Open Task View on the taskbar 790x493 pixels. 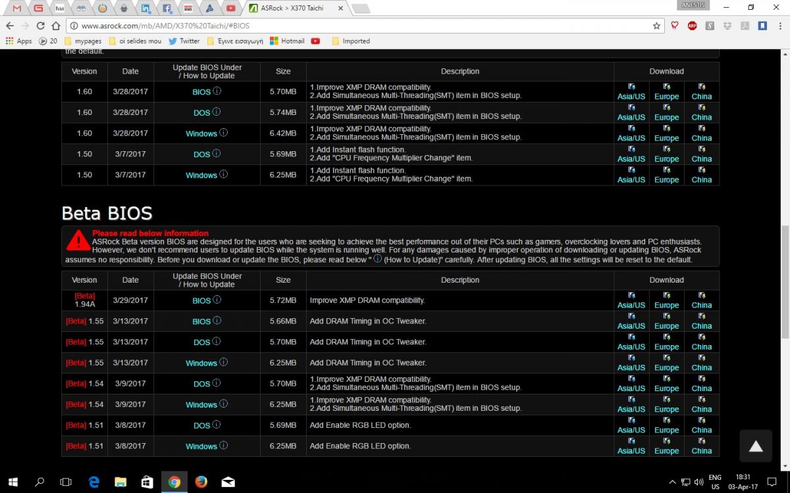[66, 482]
